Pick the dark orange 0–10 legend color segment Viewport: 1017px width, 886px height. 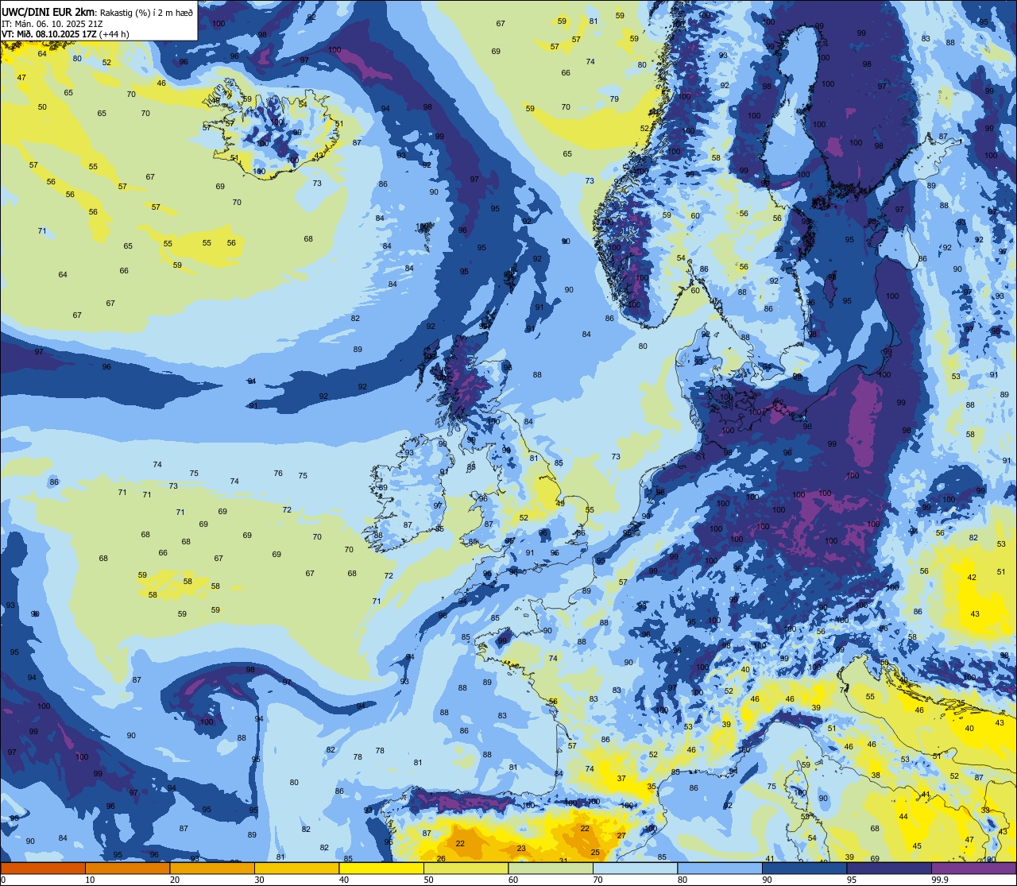(43, 868)
